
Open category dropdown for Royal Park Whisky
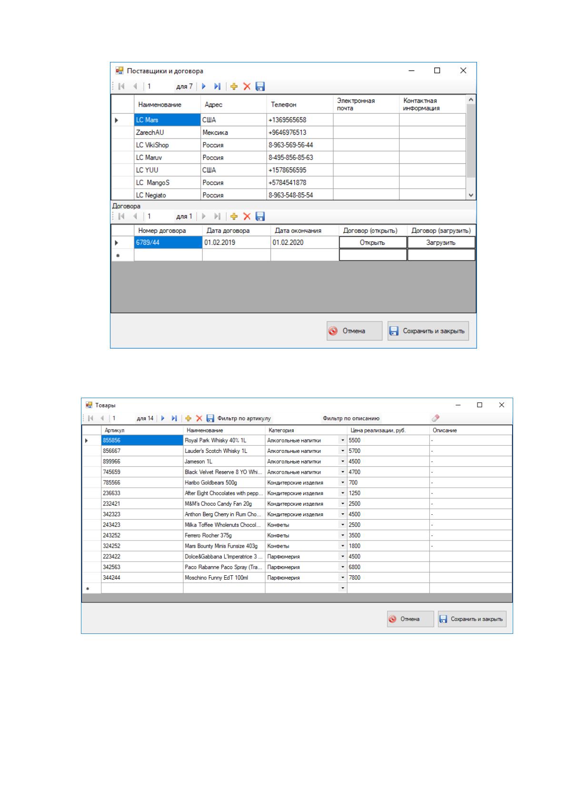click(343, 441)
